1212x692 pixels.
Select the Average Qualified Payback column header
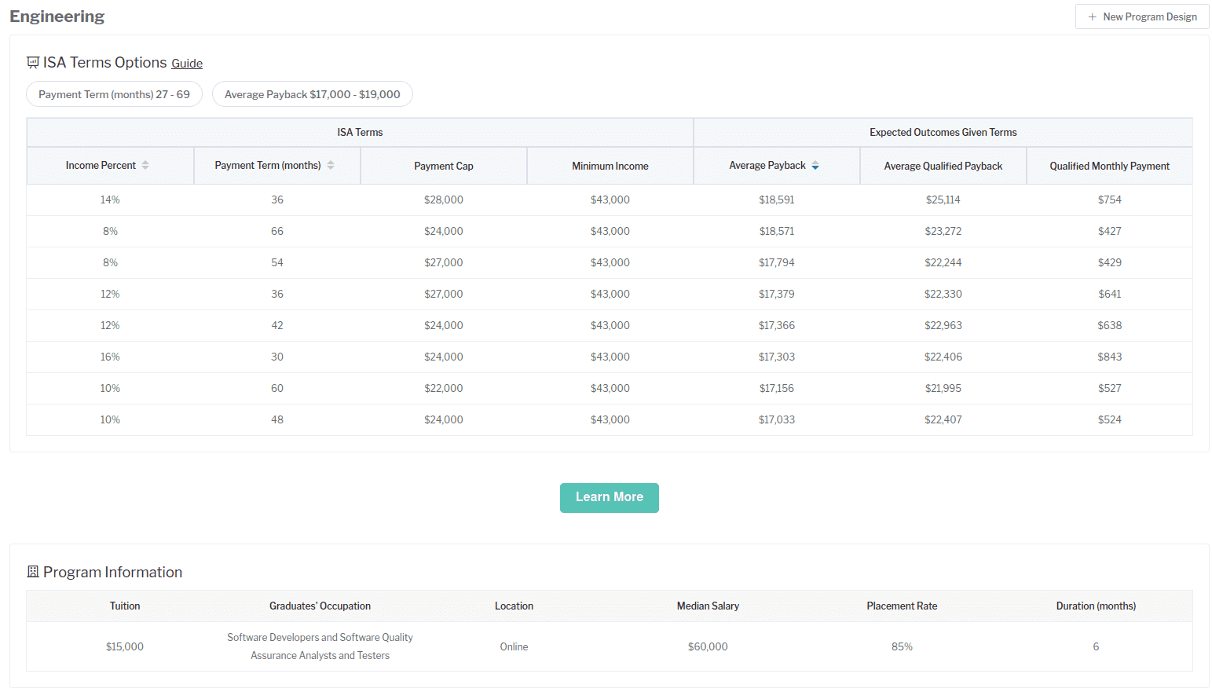pos(943,167)
